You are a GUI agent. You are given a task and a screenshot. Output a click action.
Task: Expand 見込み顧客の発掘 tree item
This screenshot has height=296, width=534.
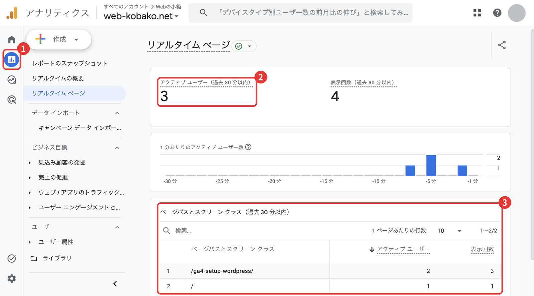click(30, 163)
